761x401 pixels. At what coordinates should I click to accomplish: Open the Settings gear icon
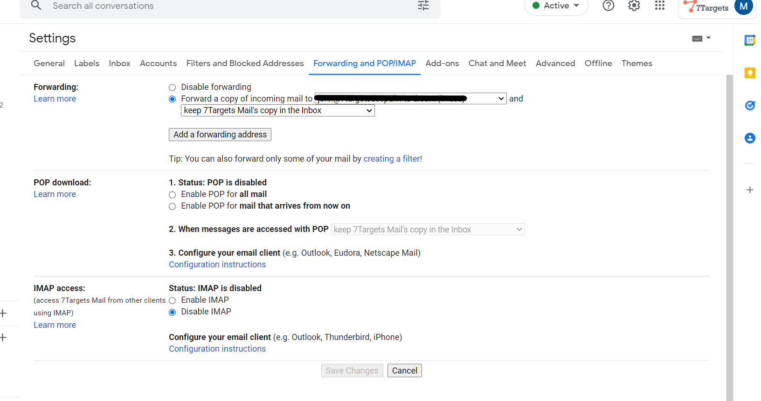click(x=634, y=6)
